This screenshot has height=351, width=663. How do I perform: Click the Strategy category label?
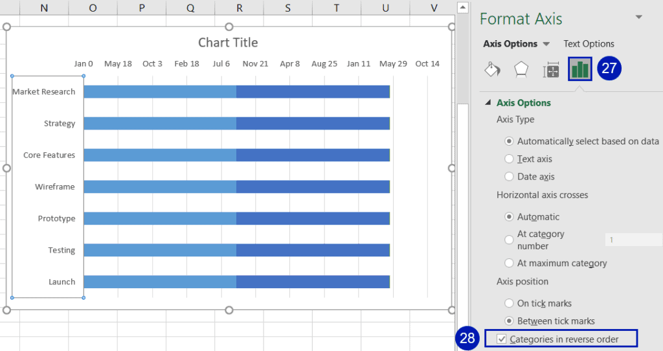tap(60, 124)
